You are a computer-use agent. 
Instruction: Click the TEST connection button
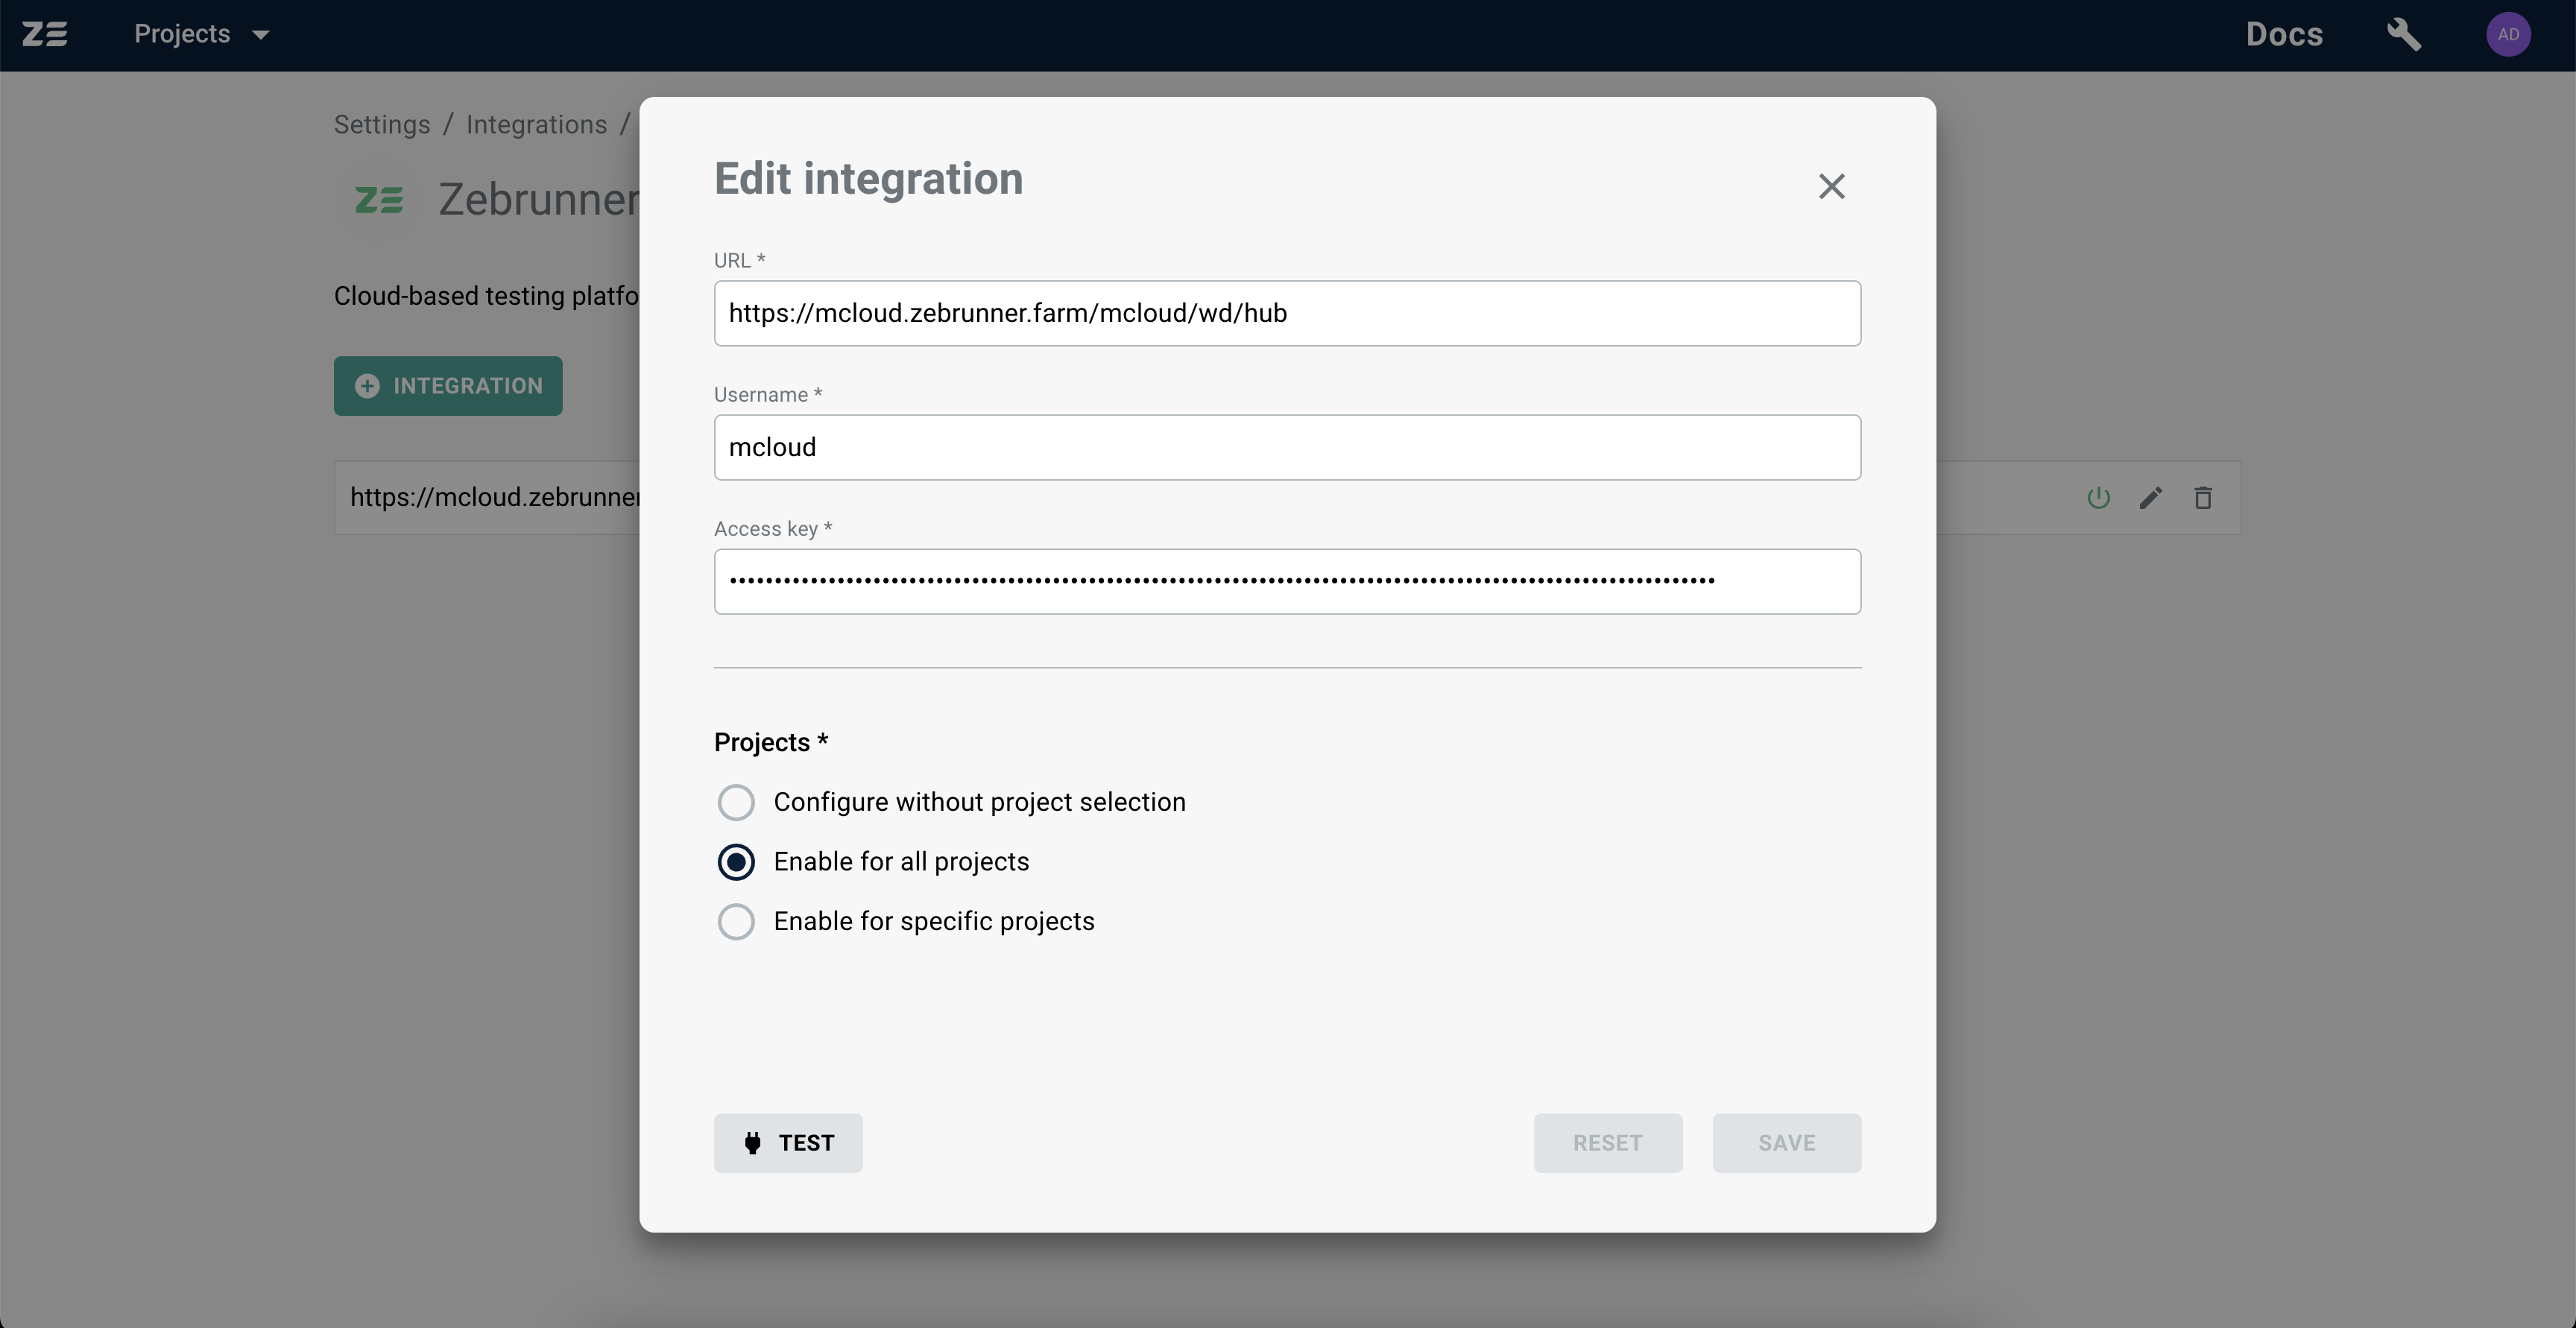coord(788,1143)
